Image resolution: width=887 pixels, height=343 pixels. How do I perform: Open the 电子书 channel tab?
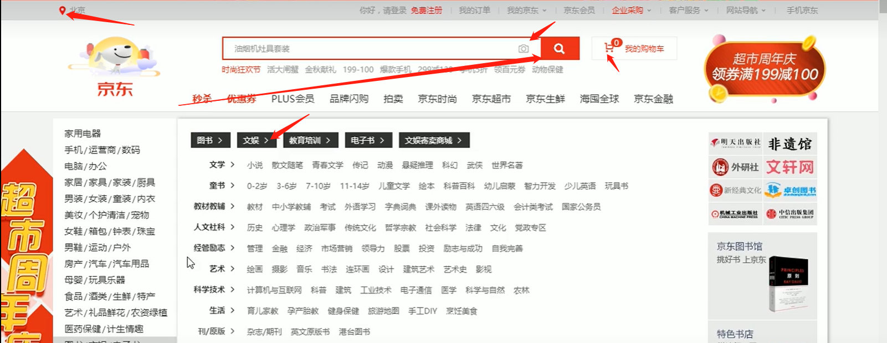(368, 140)
